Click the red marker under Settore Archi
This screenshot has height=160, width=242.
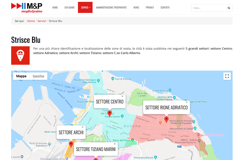pyautogui.click(x=71, y=145)
